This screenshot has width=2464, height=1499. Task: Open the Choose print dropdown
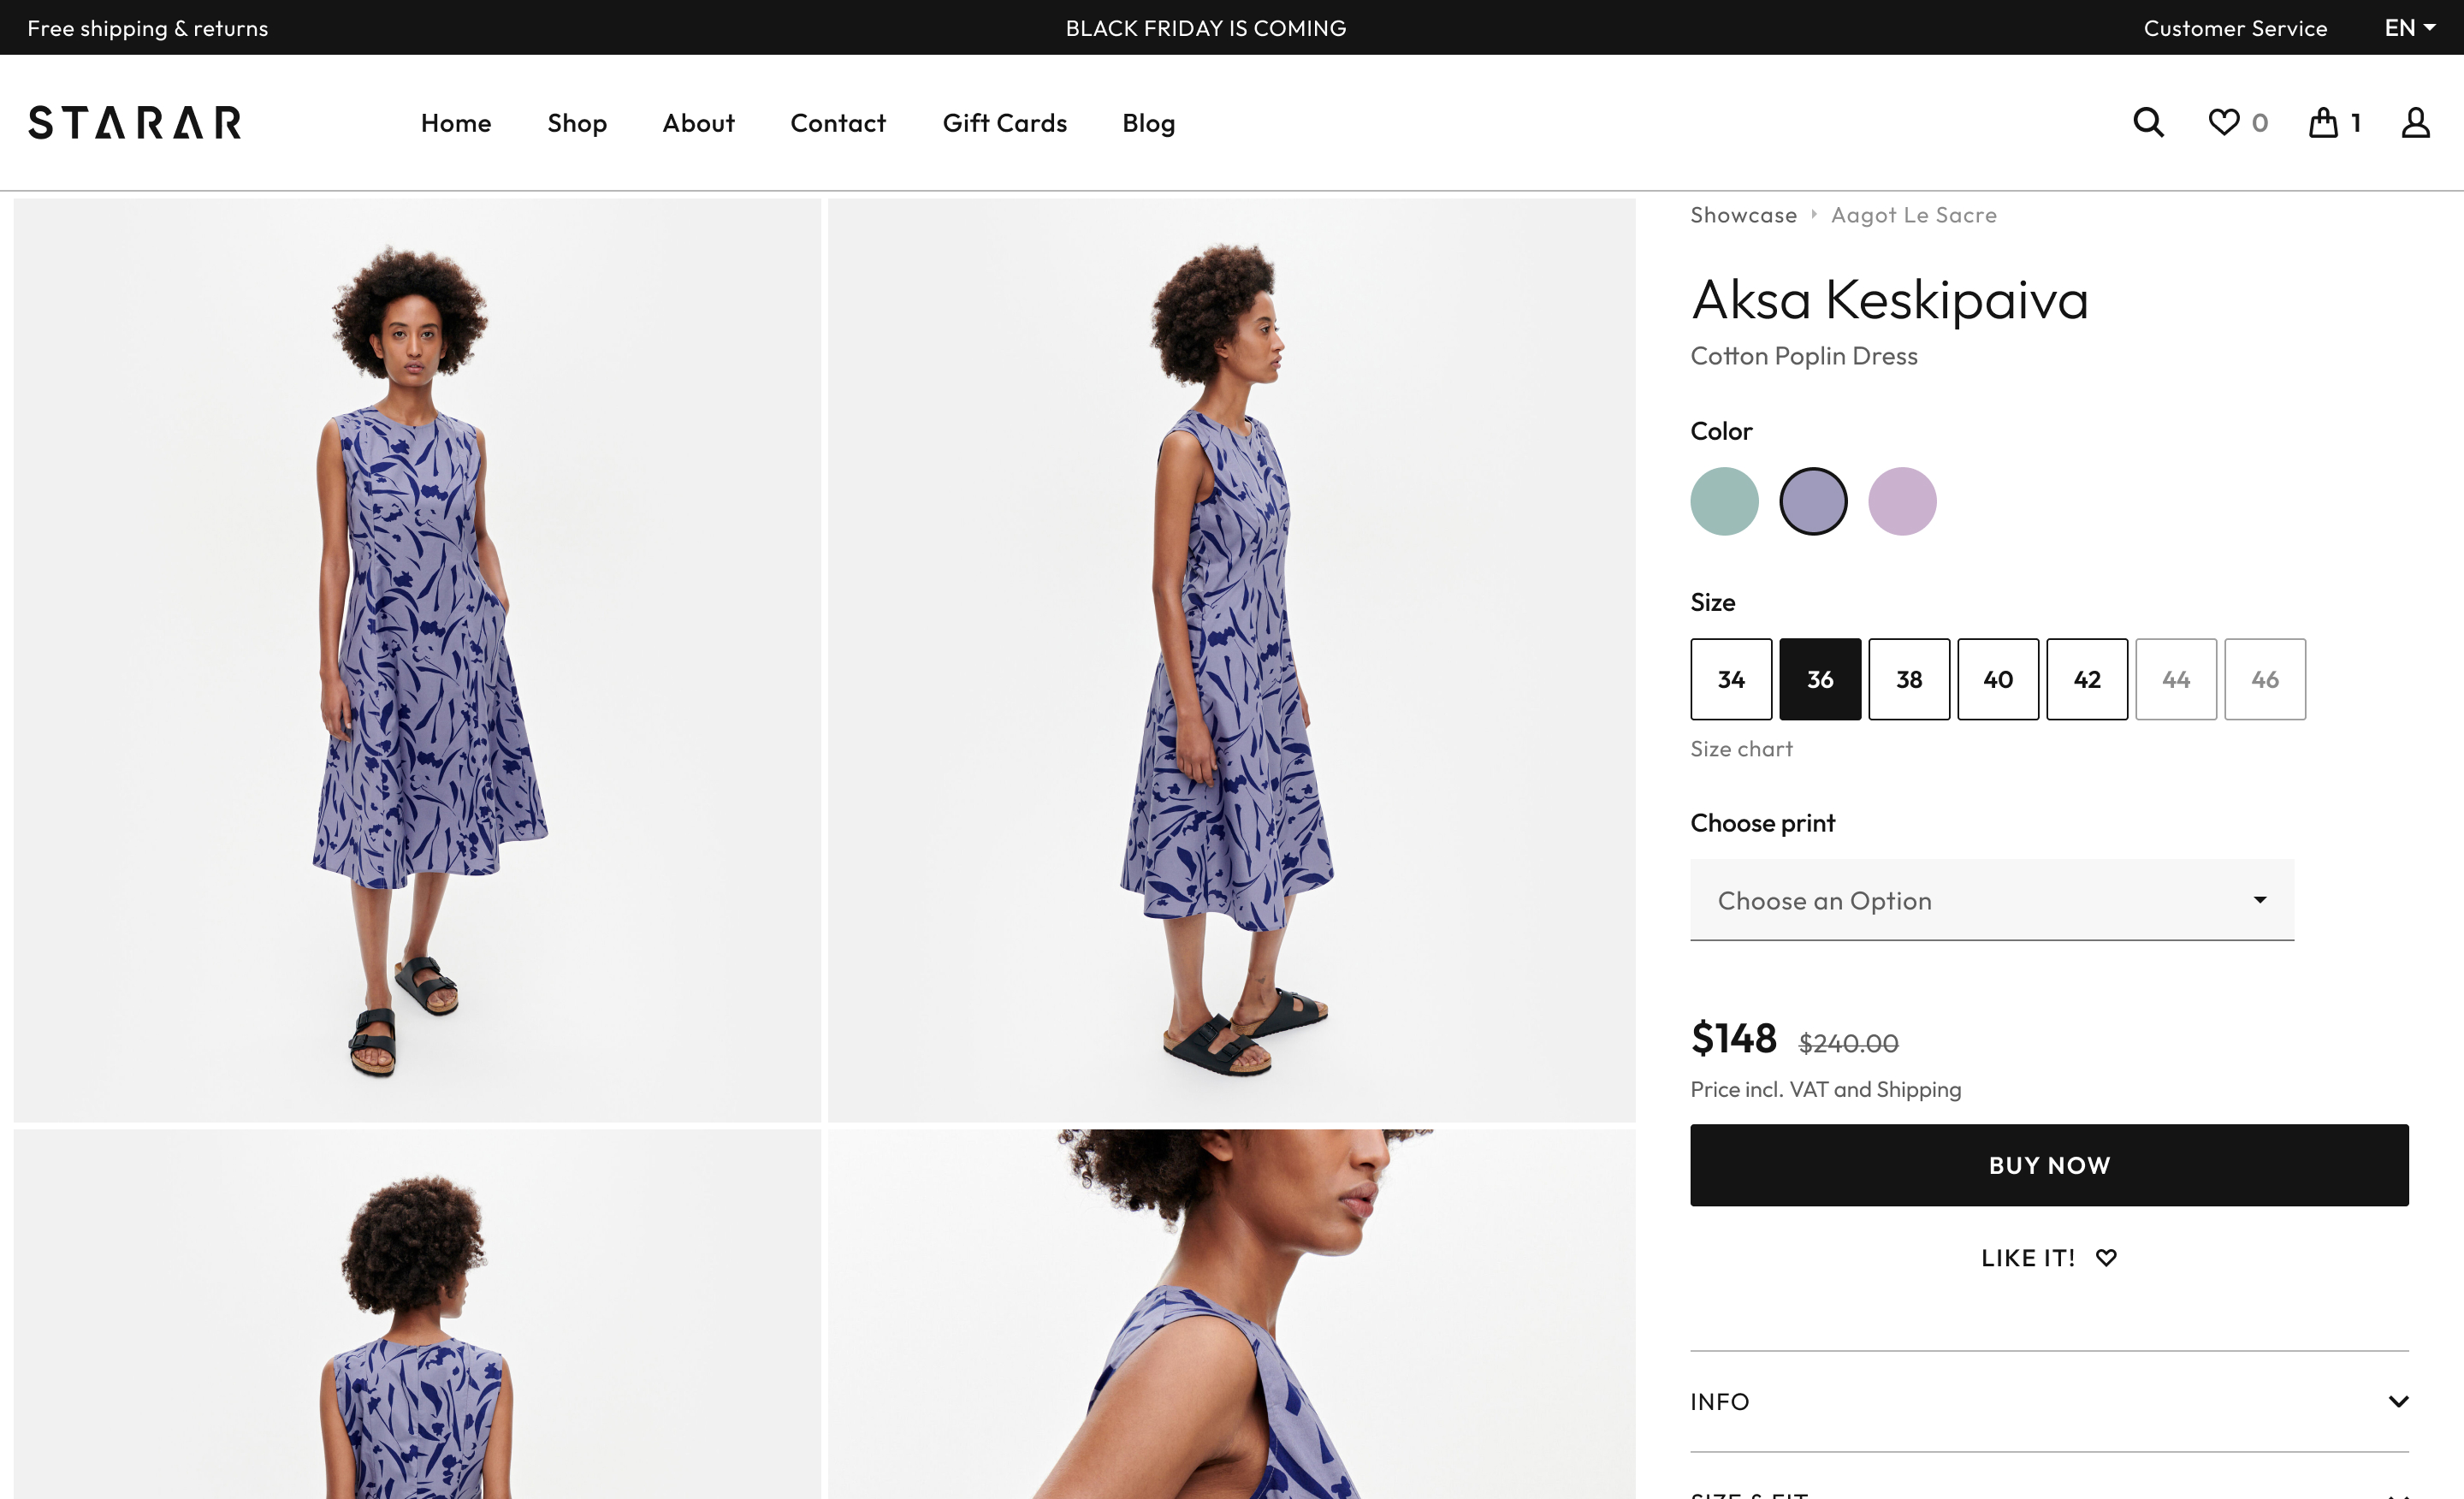point(1991,900)
